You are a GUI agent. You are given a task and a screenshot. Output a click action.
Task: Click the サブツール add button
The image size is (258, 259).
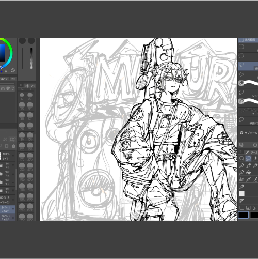tap(241, 133)
